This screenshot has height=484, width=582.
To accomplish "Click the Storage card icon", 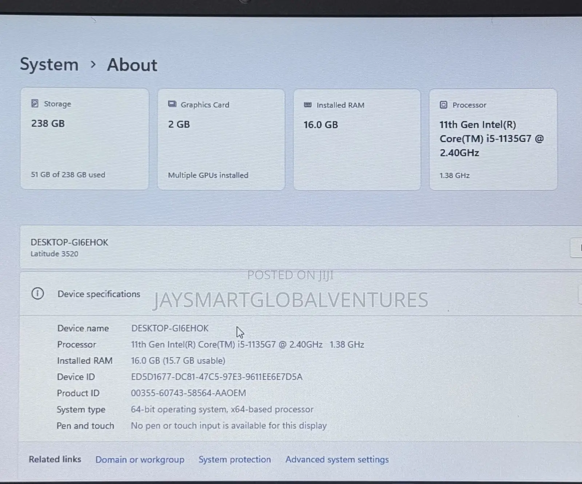I will 35,104.
